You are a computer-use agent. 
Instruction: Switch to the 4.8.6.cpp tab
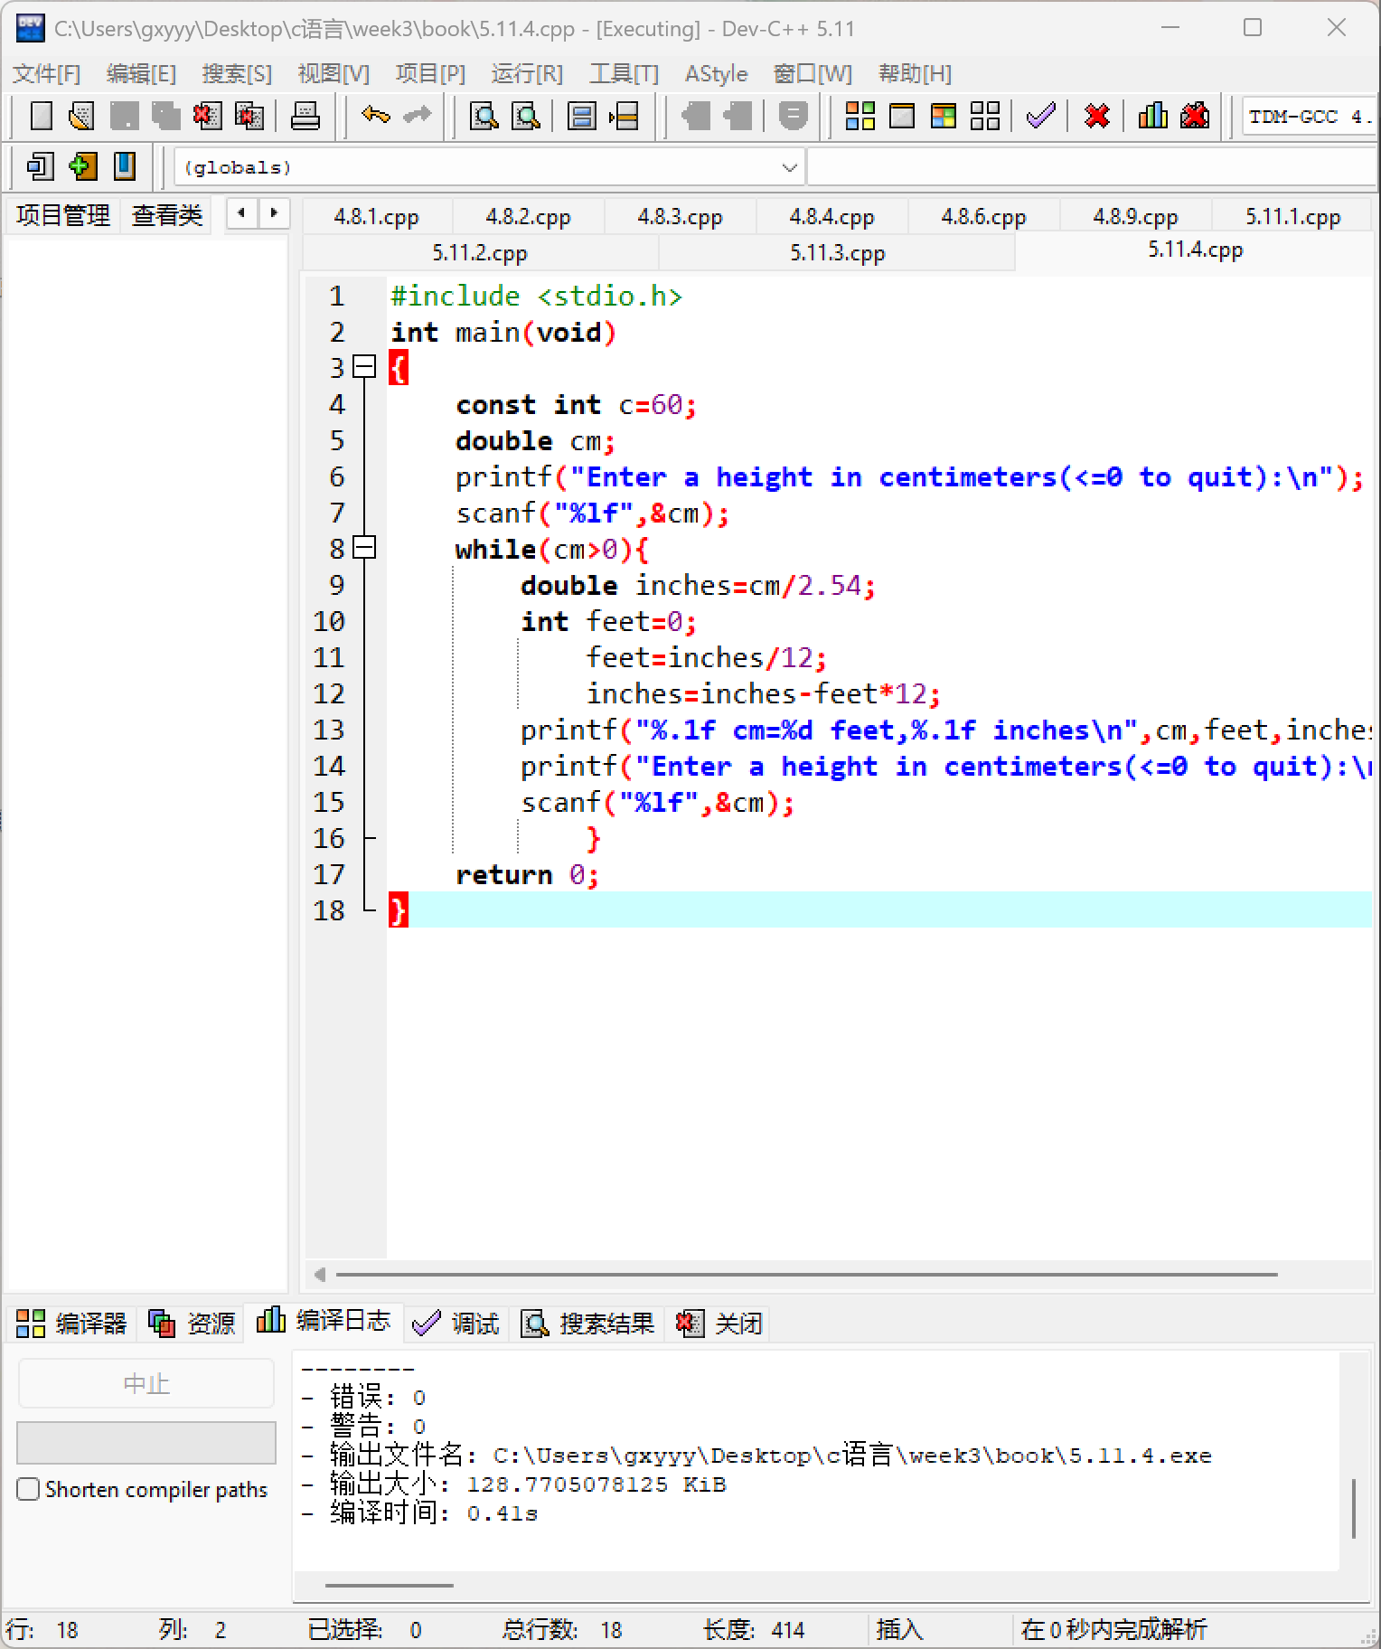click(983, 217)
